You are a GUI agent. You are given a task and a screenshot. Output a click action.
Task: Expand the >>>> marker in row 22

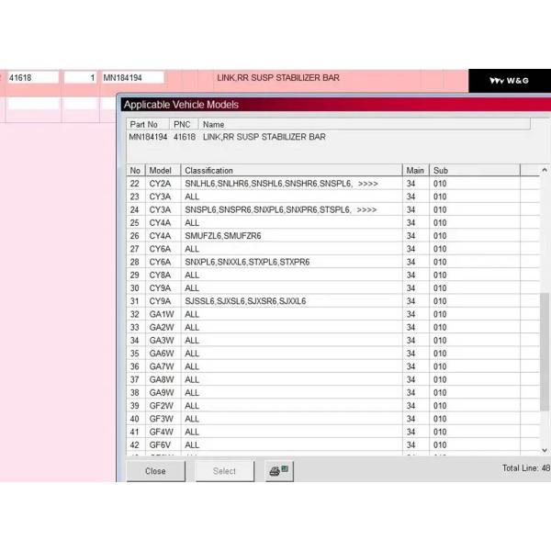coord(367,184)
